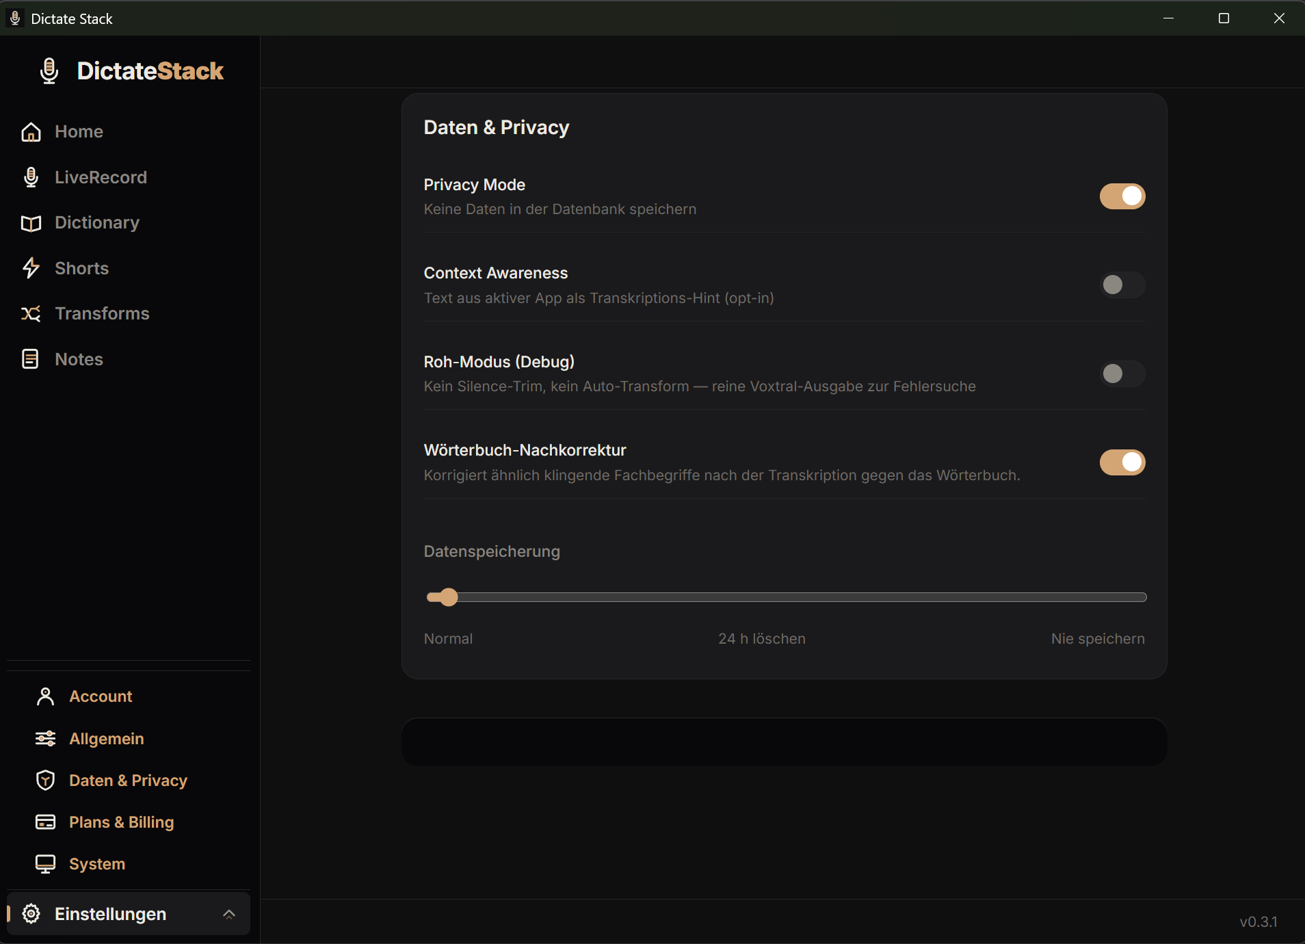The height and width of the screenshot is (944, 1305).
Task: Click the Shorts lightning bolt icon
Action: point(31,268)
